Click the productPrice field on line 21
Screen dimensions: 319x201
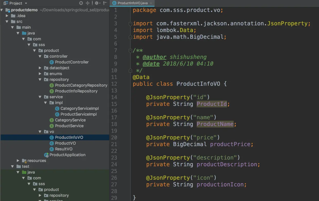coord(230,144)
